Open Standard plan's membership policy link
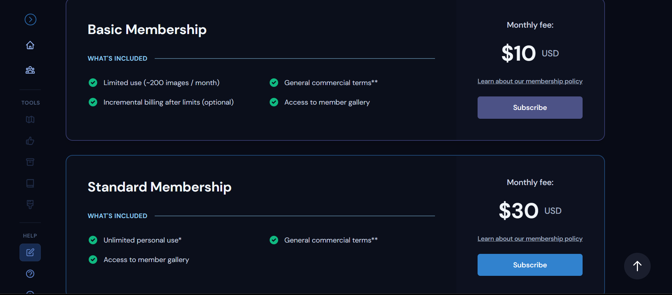 click(530, 239)
